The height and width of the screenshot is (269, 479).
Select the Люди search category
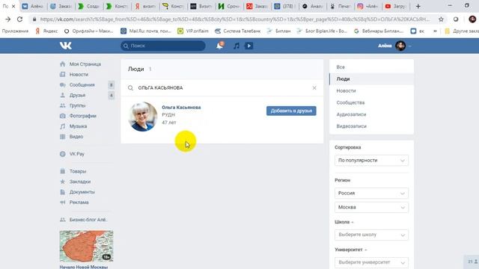371,79
